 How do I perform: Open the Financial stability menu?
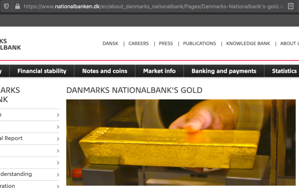[x=42, y=71]
